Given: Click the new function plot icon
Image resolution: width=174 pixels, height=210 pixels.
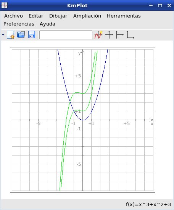Looking at the screenshot, I should [x=98, y=35].
